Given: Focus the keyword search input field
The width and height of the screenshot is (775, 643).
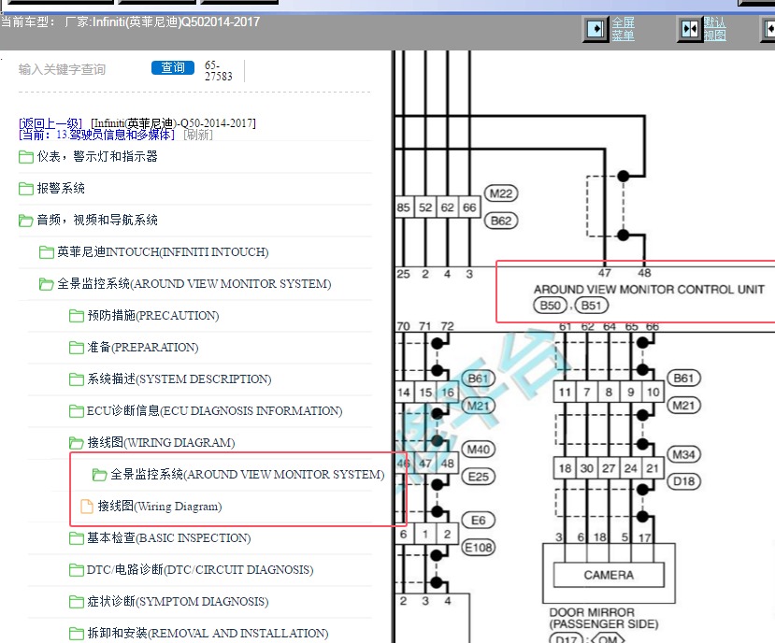Looking at the screenshot, I should click(79, 69).
